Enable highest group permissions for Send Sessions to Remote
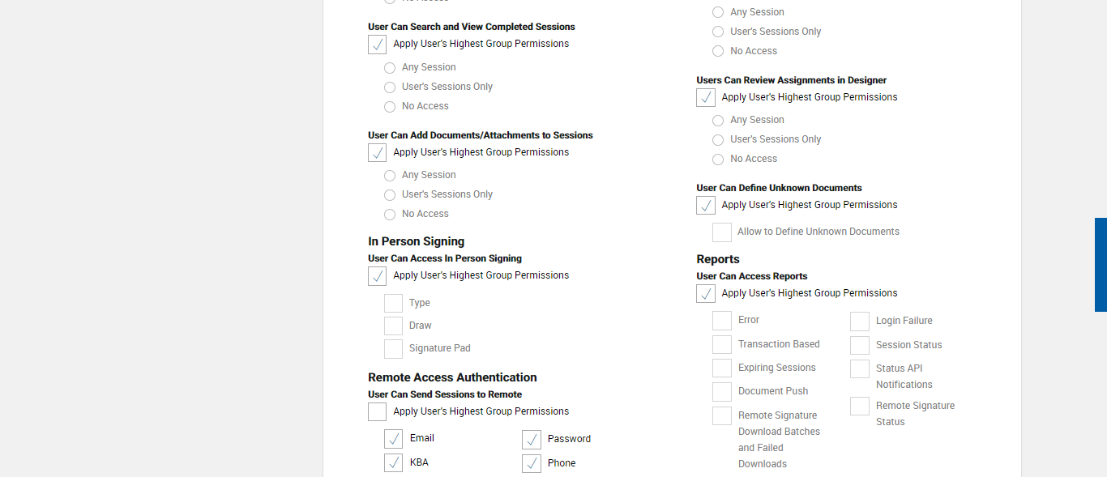 377,412
